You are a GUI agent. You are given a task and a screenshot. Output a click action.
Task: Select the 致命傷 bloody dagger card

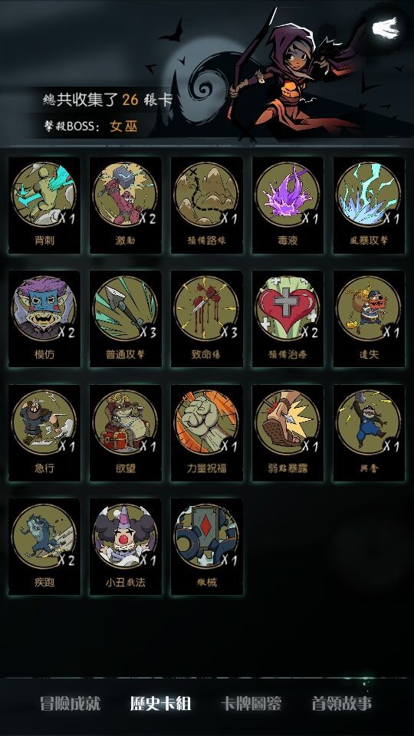coord(206,319)
